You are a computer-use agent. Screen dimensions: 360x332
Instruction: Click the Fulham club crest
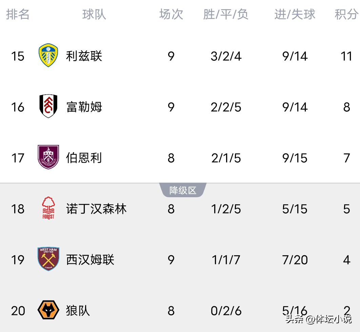[x=48, y=107]
